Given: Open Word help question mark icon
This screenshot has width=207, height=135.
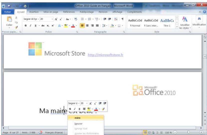Looking at the screenshot, I should (205, 12).
